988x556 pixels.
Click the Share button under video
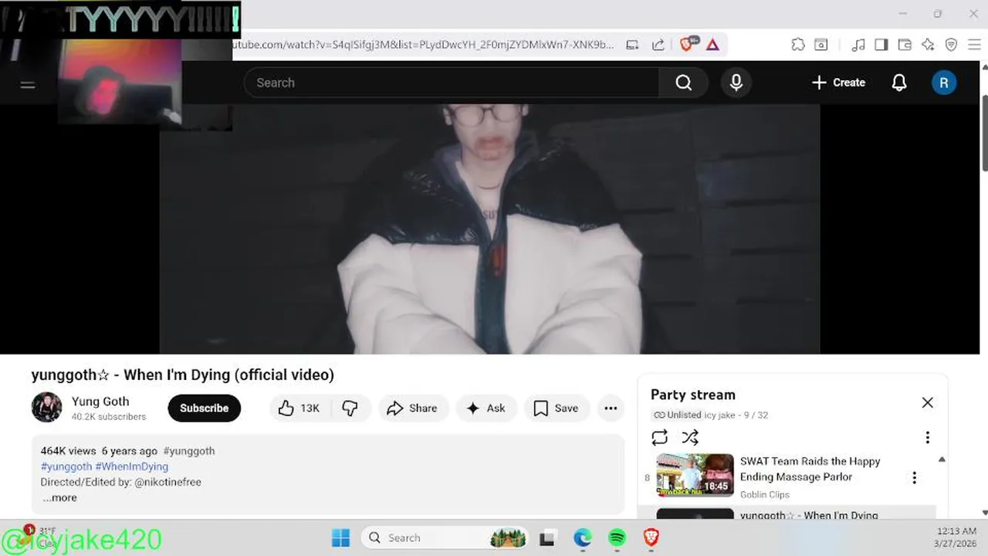[x=412, y=408]
